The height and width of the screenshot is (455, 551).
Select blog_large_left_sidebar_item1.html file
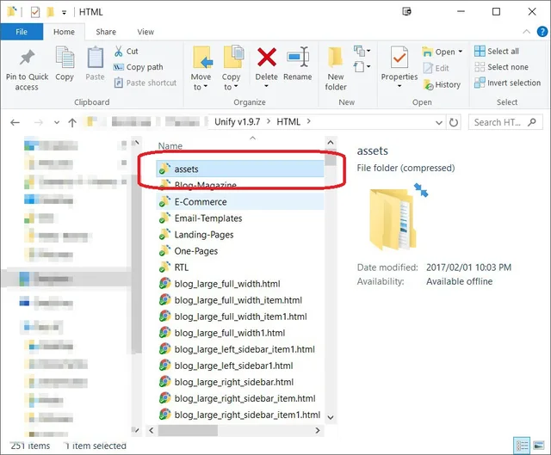240,349
